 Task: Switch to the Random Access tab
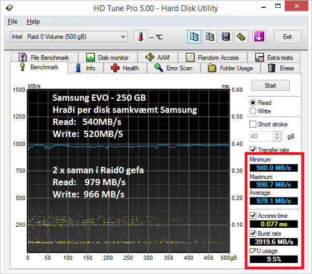213,57
